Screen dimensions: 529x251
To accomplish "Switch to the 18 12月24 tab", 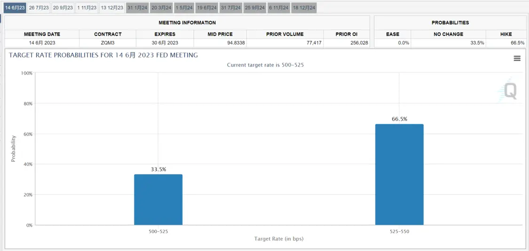I will click(x=304, y=8).
